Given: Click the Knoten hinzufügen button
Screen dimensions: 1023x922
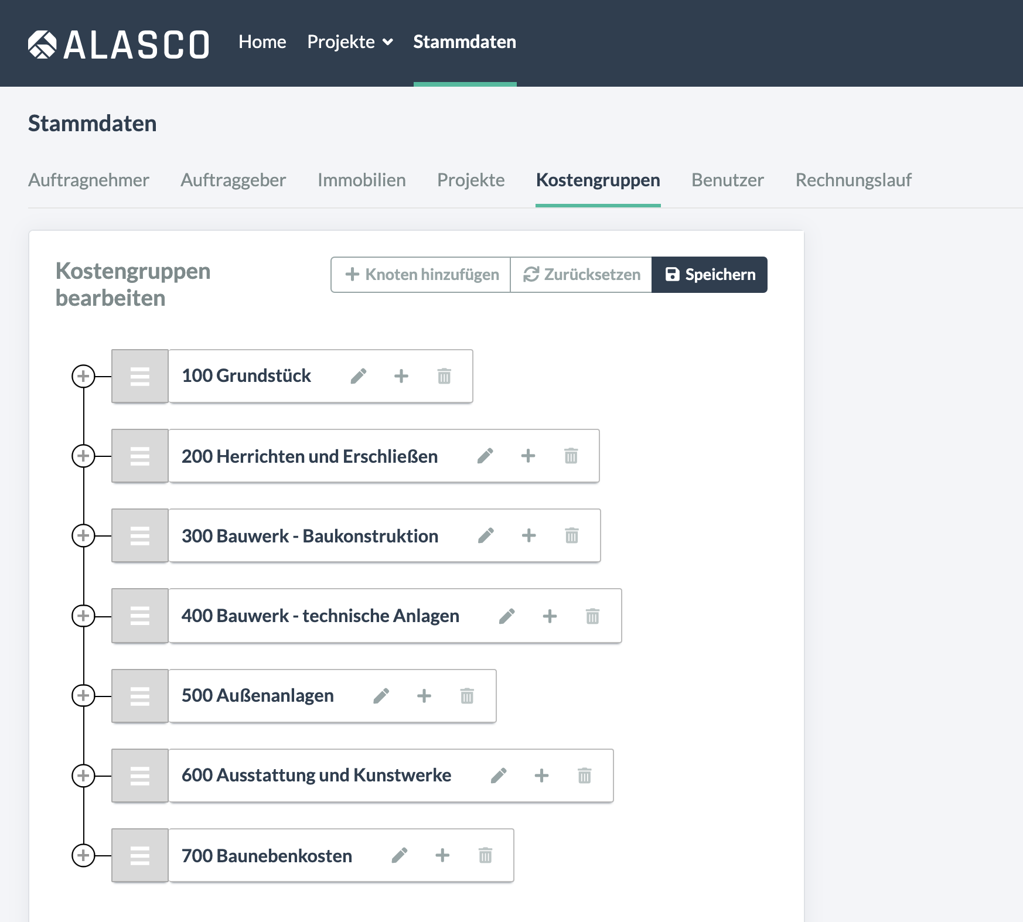Looking at the screenshot, I should tap(421, 275).
